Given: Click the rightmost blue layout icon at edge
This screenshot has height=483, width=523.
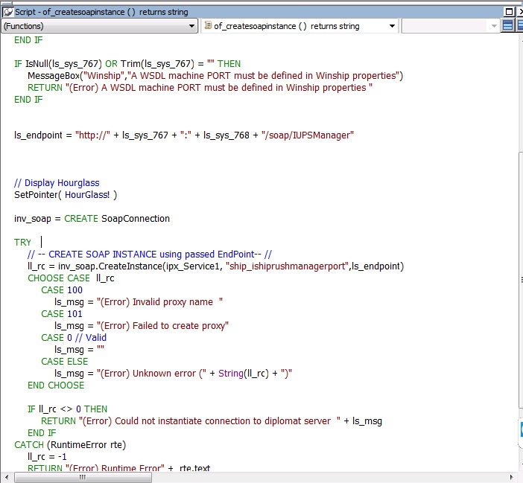Looking at the screenshot, I should coord(519,26).
